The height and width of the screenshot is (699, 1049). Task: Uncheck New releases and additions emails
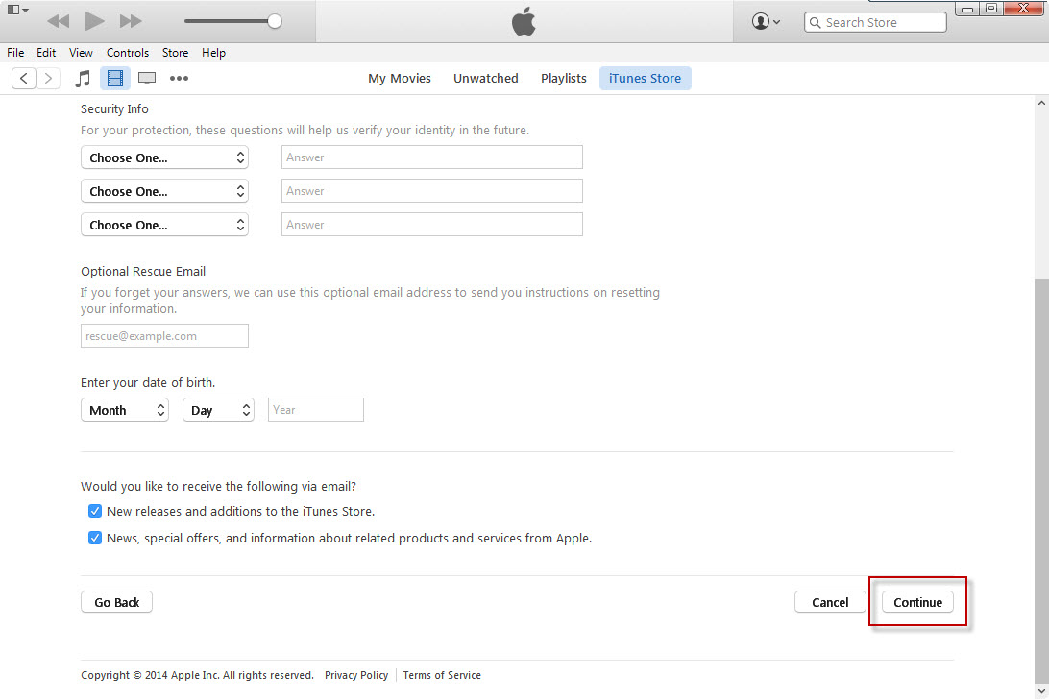click(95, 511)
